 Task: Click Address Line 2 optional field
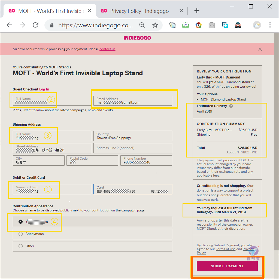point(133,148)
